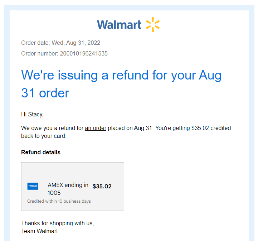Click 'AMEX ending in 1005' text
Viewport: 258px width, 241px height.
coord(68,189)
